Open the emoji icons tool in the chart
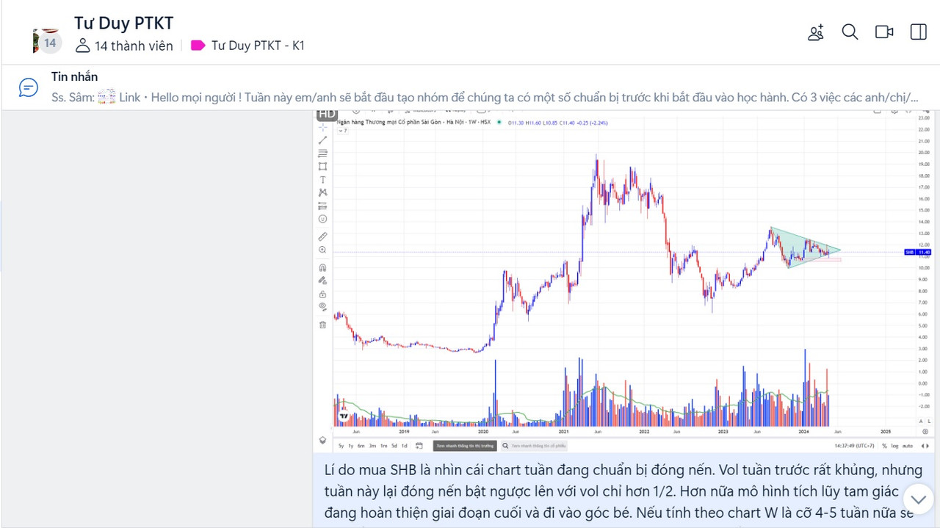The width and height of the screenshot is (940, 528). [x=322, y=219]
